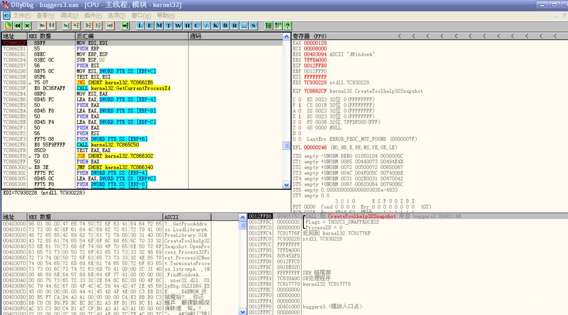Select the JGE SHORT kernel32.7C866302 line
The height and width of the screenshot is (315, 568).
(115, 156)
